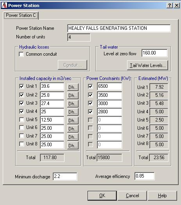Viewport: 181px width, 205px height.
Task: Confirm the dialog with OK
Action: (102, 196)
